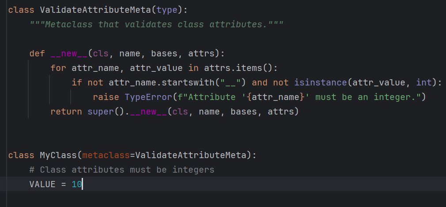
Task: Click the def keyword before __new__
Action: [x=37, y=53]
